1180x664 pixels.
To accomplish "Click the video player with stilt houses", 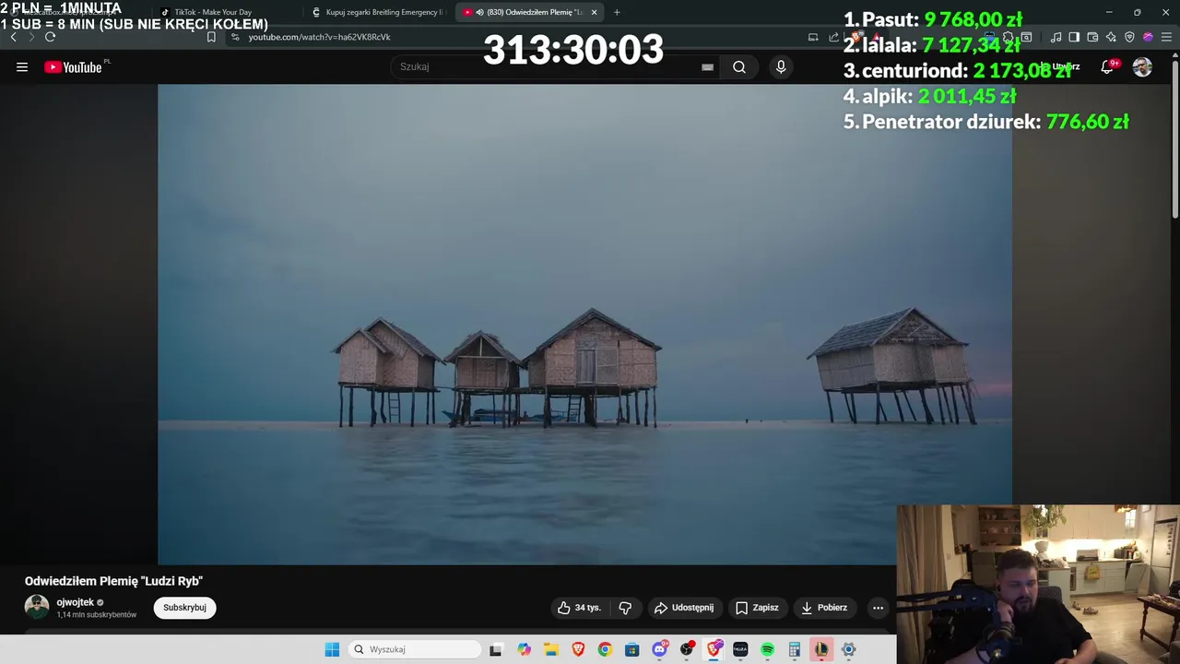I will (584, 324).
